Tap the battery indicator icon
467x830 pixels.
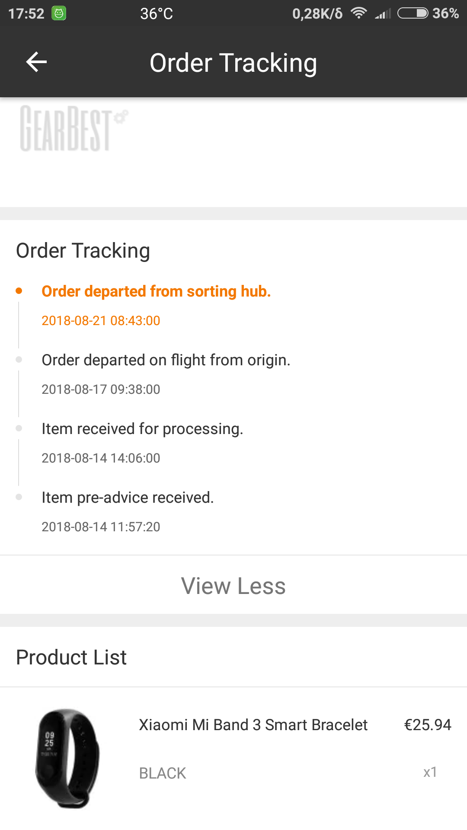pyautogui.click(x=413, y=13)
